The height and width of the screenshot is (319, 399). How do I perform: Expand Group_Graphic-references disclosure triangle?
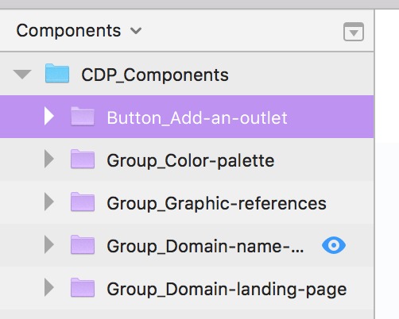49,202
